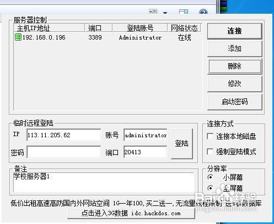Click the 端口 field containing 20413
This screenshot has width=274, height=224.
[146, 152]
